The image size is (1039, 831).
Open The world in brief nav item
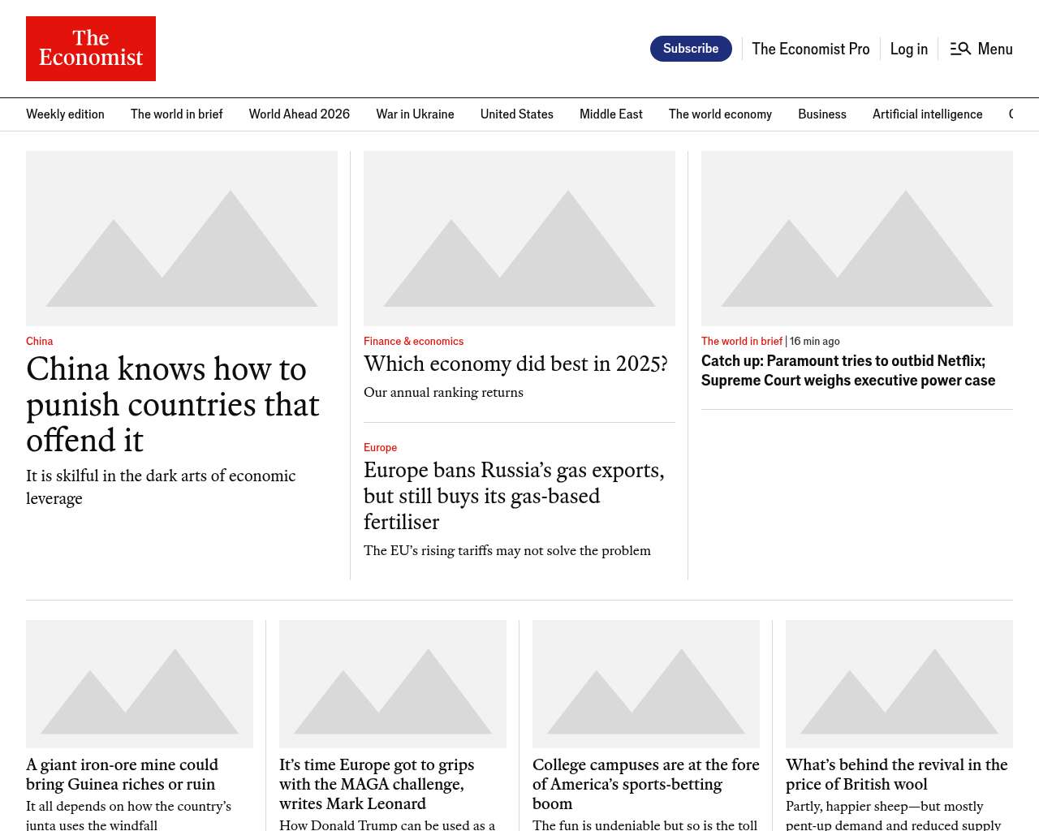pyautogui.click(x=176, y=114)
